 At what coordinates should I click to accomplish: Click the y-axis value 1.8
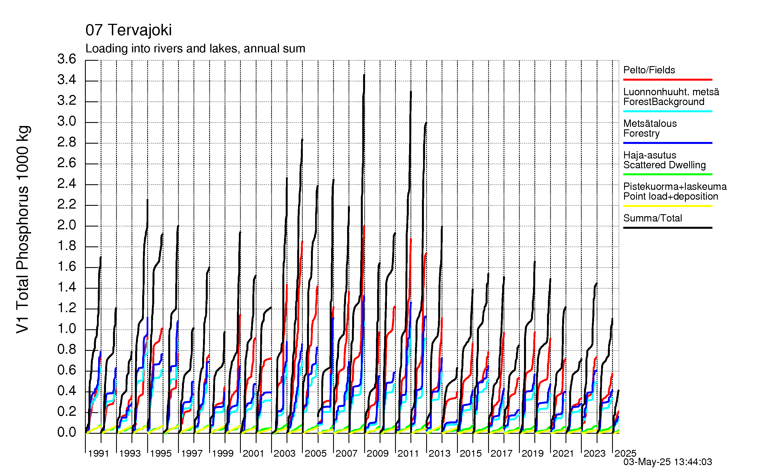coord(67,246)
